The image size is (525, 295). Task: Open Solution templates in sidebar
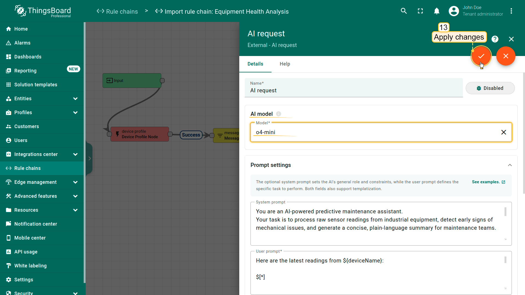click(x=42, y=85)
